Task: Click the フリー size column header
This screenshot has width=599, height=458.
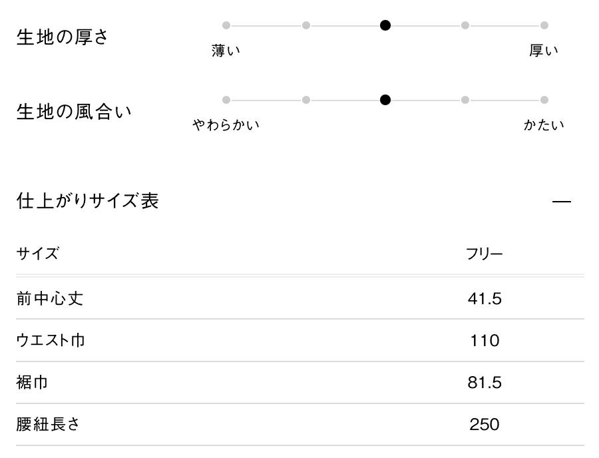Action: 484,254
